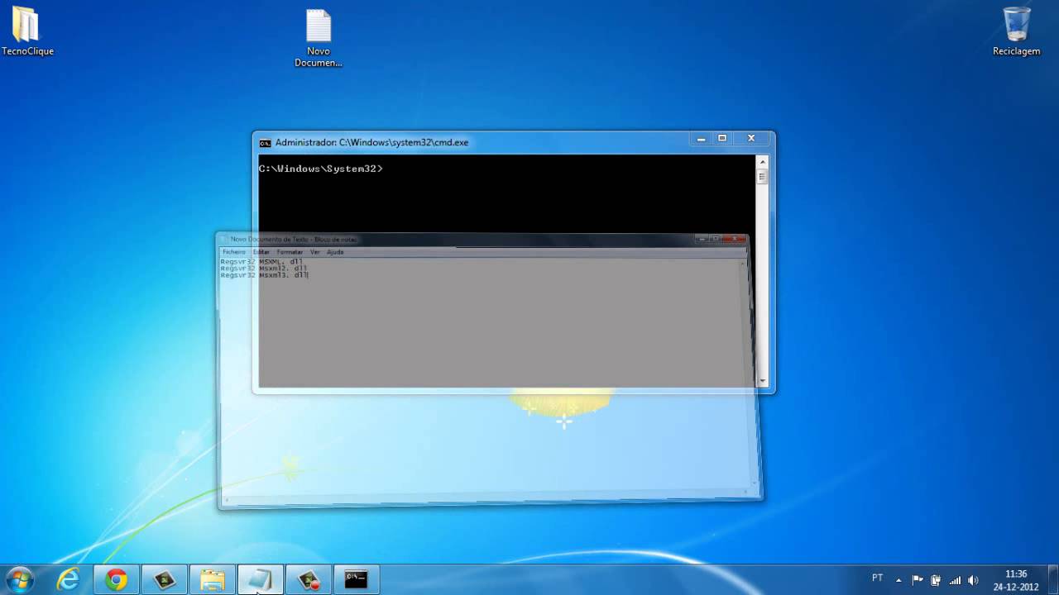Image resolution: width=1059 pixels, height=595 pixels.
Task: Open the network signal tray icon
Action: (955, 579)
